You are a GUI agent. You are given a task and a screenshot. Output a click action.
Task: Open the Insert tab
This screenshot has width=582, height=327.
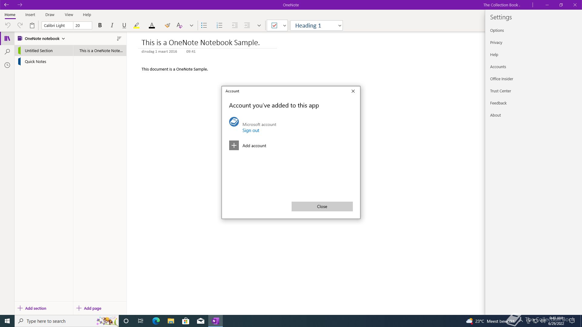[30, 15]
